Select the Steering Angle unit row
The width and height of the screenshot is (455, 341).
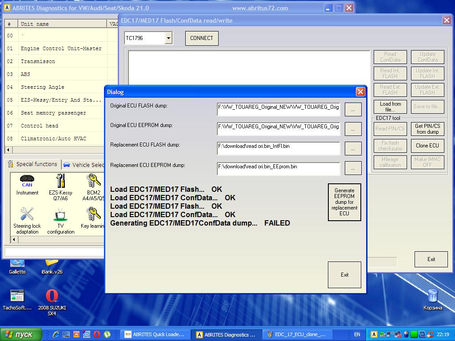[61, 87]
